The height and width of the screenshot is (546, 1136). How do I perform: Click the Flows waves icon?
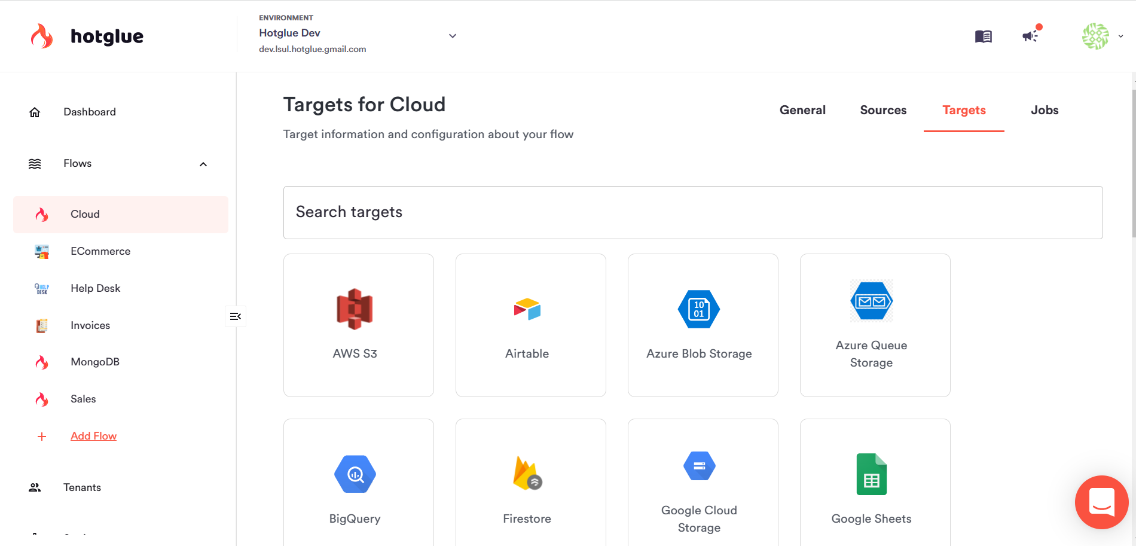tap(35, 164)
